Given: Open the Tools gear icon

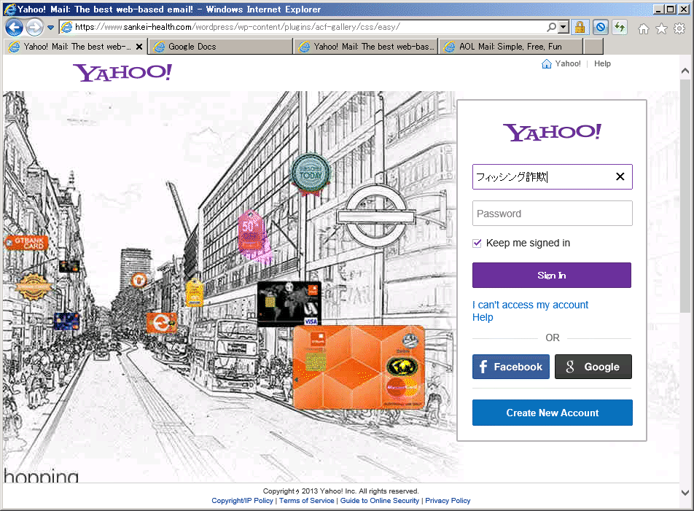Looking at the screenshot, I should pyautogui.click(x=679, y=28).
